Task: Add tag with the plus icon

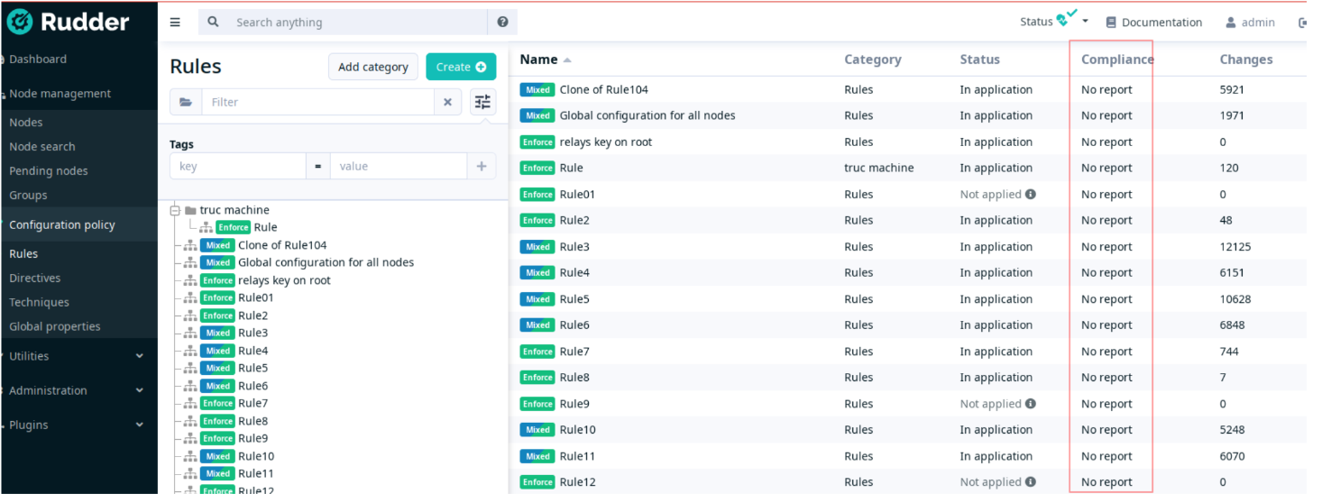Action: [x=482, y=166]
